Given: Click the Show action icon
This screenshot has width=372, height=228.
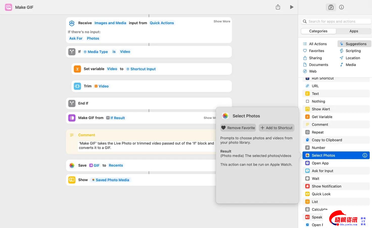Looking at the screenshot, I should 72,180.
